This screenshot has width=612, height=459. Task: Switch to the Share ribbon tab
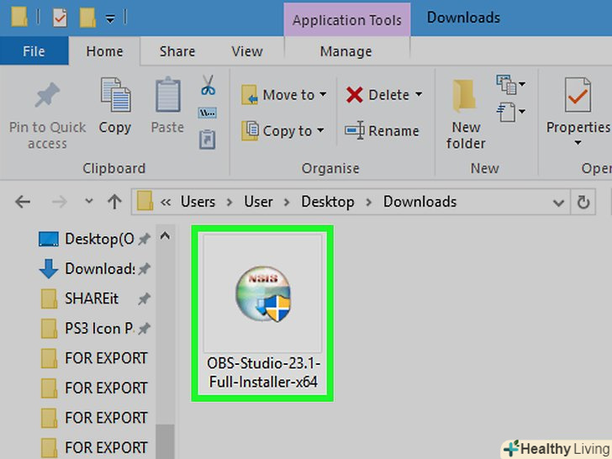(177, 51)
